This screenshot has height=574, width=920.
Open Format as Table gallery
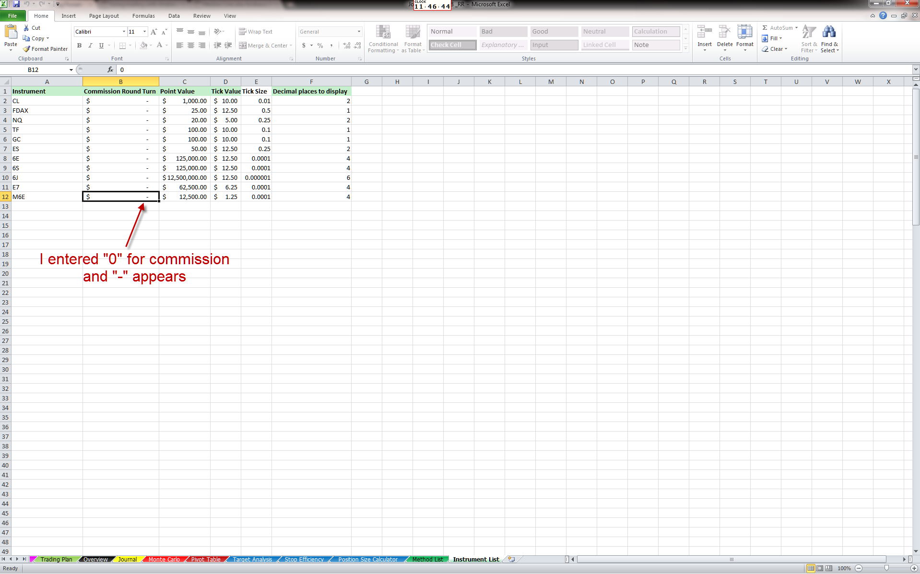tap(413, 39)
